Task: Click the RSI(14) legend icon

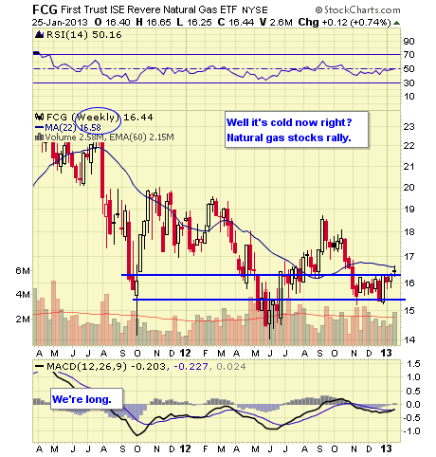Action: (40, 34)
